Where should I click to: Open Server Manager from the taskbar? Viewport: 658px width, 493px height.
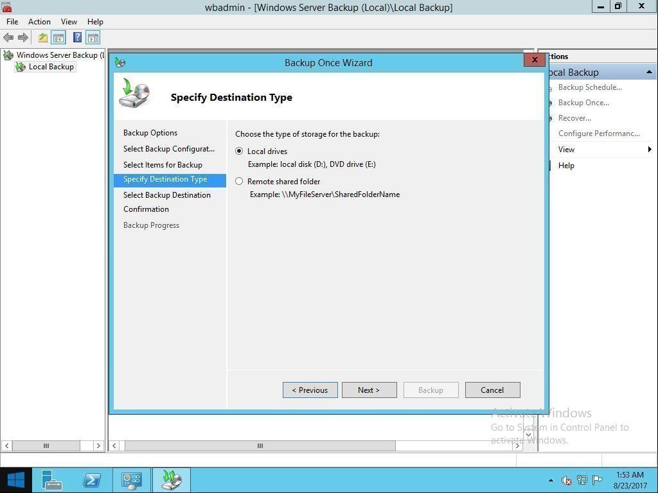coord(52,480)
